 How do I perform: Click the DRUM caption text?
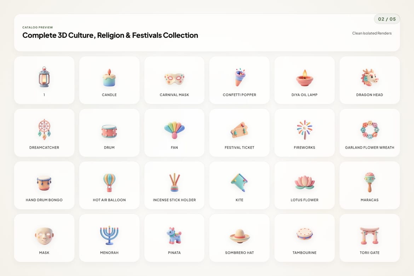pyautogui.click(x=109, y=148)
